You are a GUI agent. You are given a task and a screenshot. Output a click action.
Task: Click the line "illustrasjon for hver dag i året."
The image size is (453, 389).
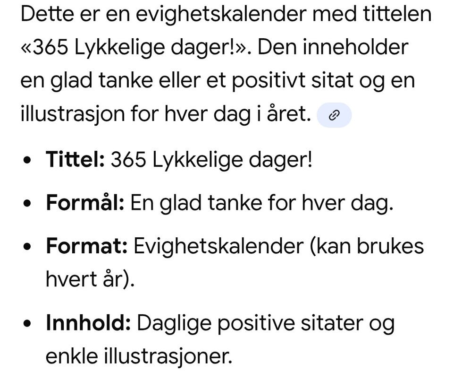click(166, 114)
